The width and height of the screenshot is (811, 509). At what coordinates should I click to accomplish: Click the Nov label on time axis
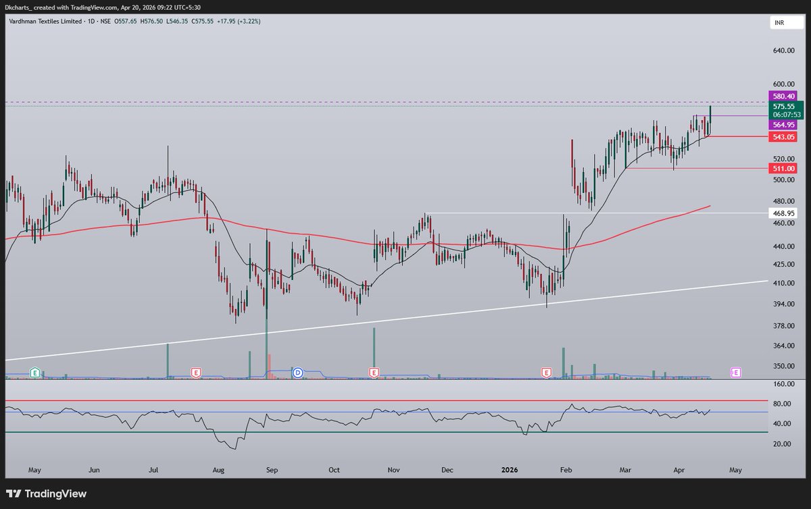pos(393,468)
